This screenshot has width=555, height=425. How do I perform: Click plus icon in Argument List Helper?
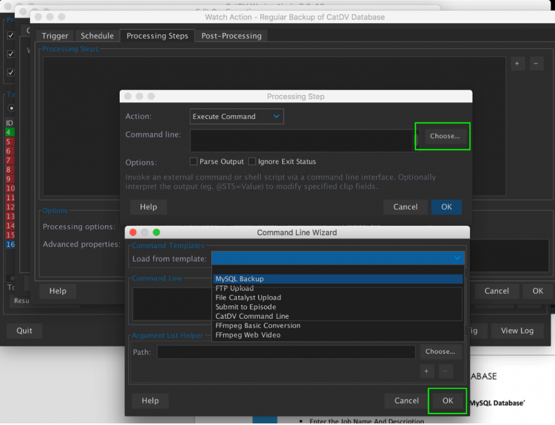click(426, 371)
